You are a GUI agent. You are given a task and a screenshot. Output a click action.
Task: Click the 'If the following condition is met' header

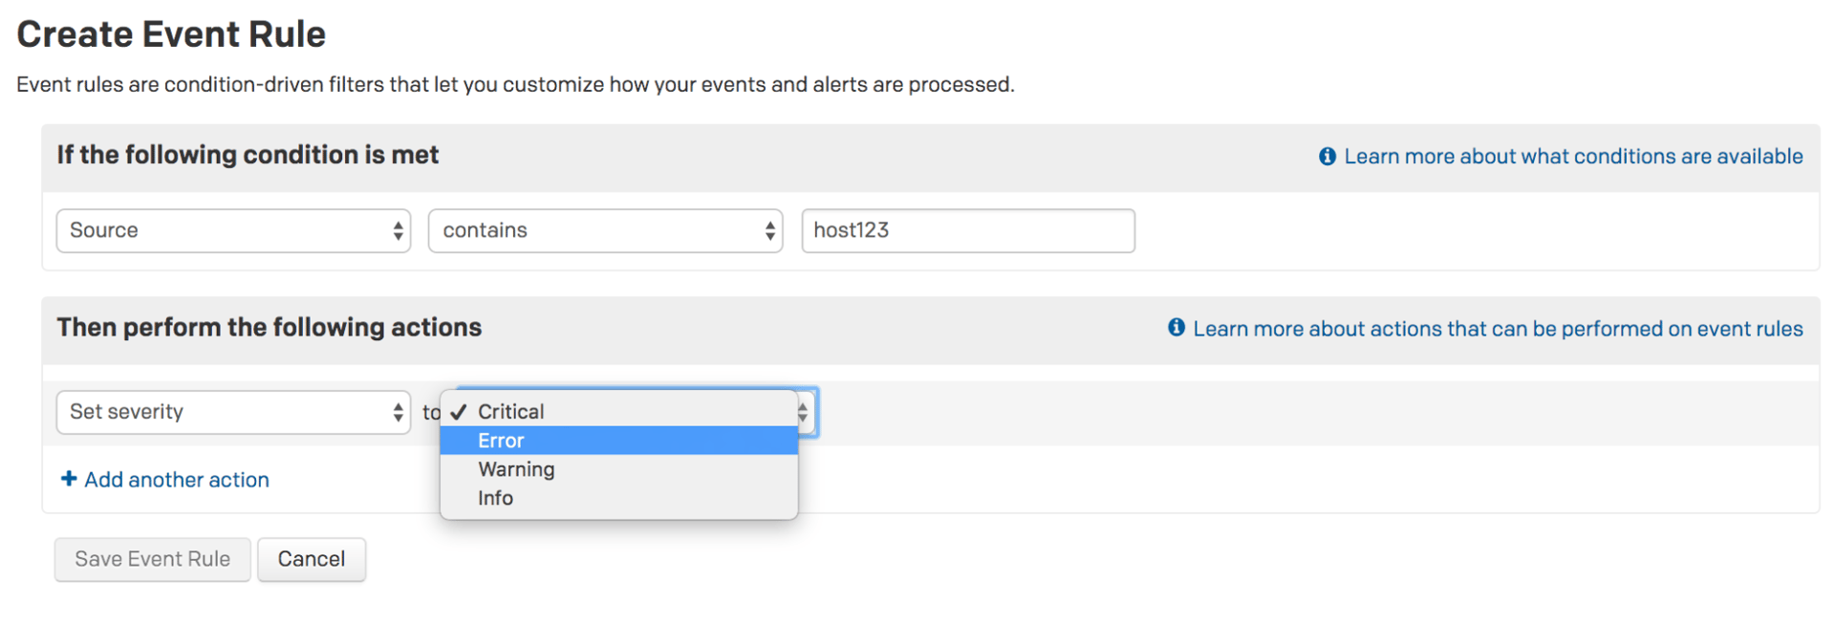[248, 156]
